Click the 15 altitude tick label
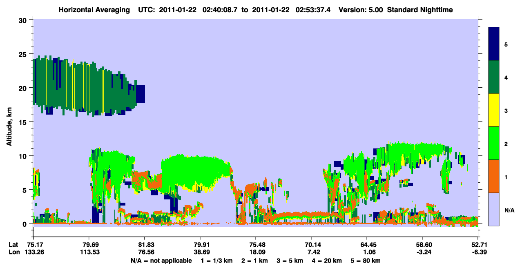Screen dimensions: 531x272 (x=24, y=122)
